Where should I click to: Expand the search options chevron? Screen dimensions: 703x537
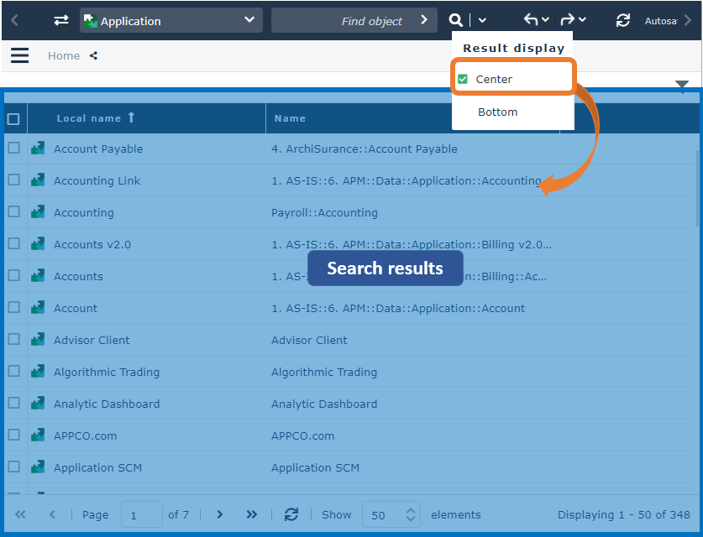coord(482,20)
